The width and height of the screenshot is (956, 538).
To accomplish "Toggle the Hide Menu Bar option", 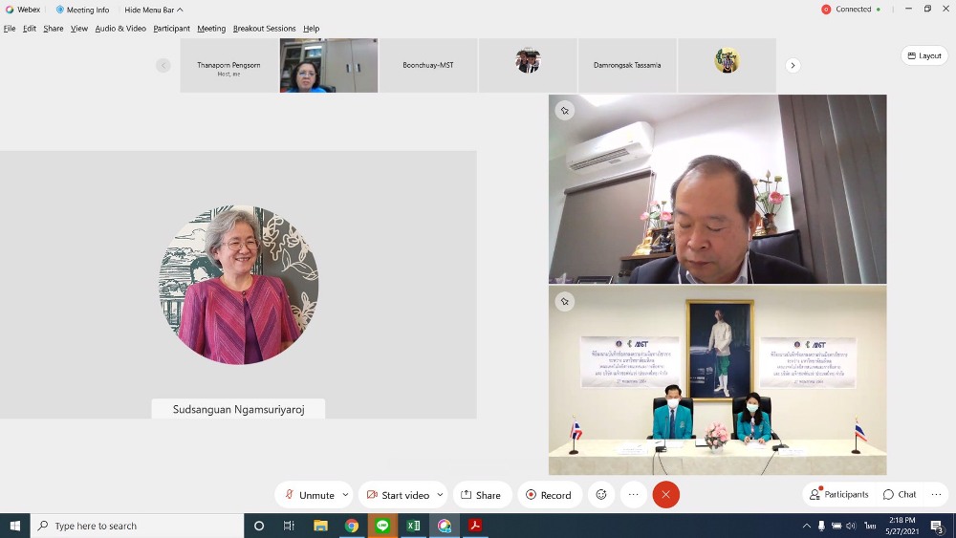I will pyautogui.click(x=153, y=10).
